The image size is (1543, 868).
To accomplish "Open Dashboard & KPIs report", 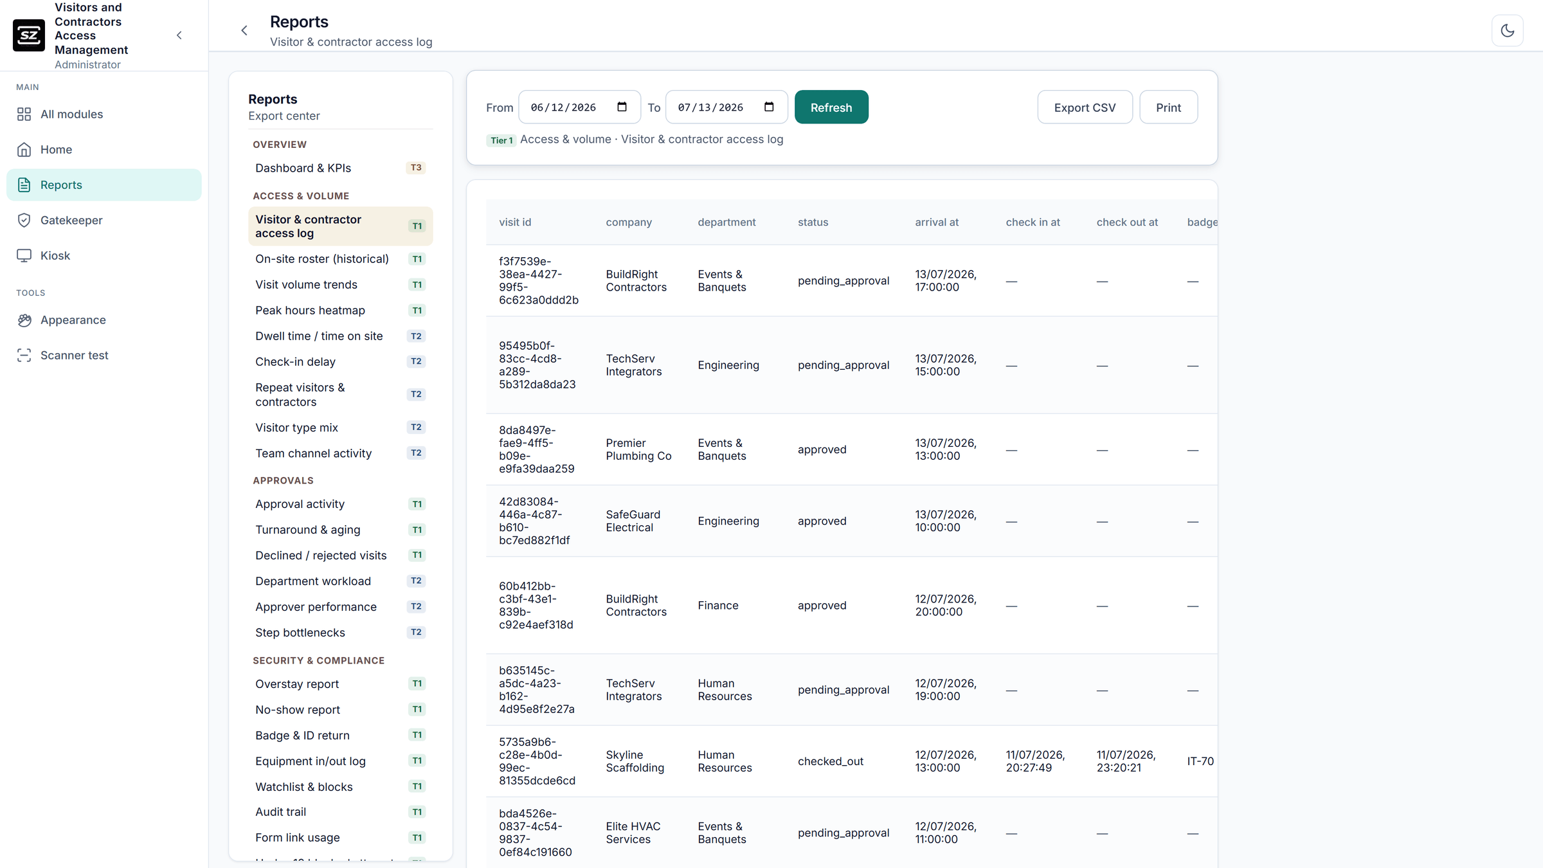I will (341, 168).
